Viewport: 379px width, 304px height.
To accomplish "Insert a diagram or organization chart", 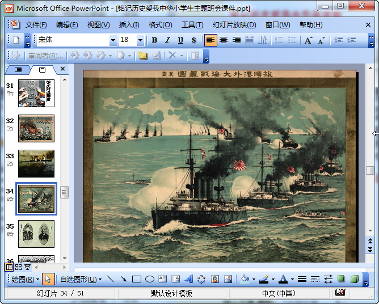I will 201,280.
